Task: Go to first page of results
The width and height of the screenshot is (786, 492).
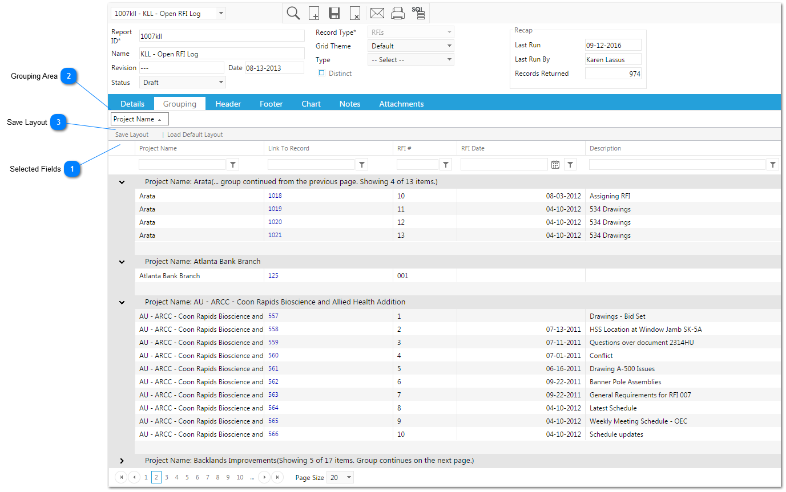Action: point(121,477)
